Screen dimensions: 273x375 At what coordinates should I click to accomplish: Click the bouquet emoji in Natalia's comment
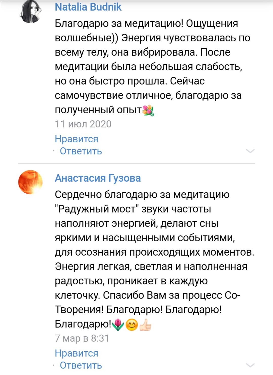pyautogui.click(x=148, y=110)
